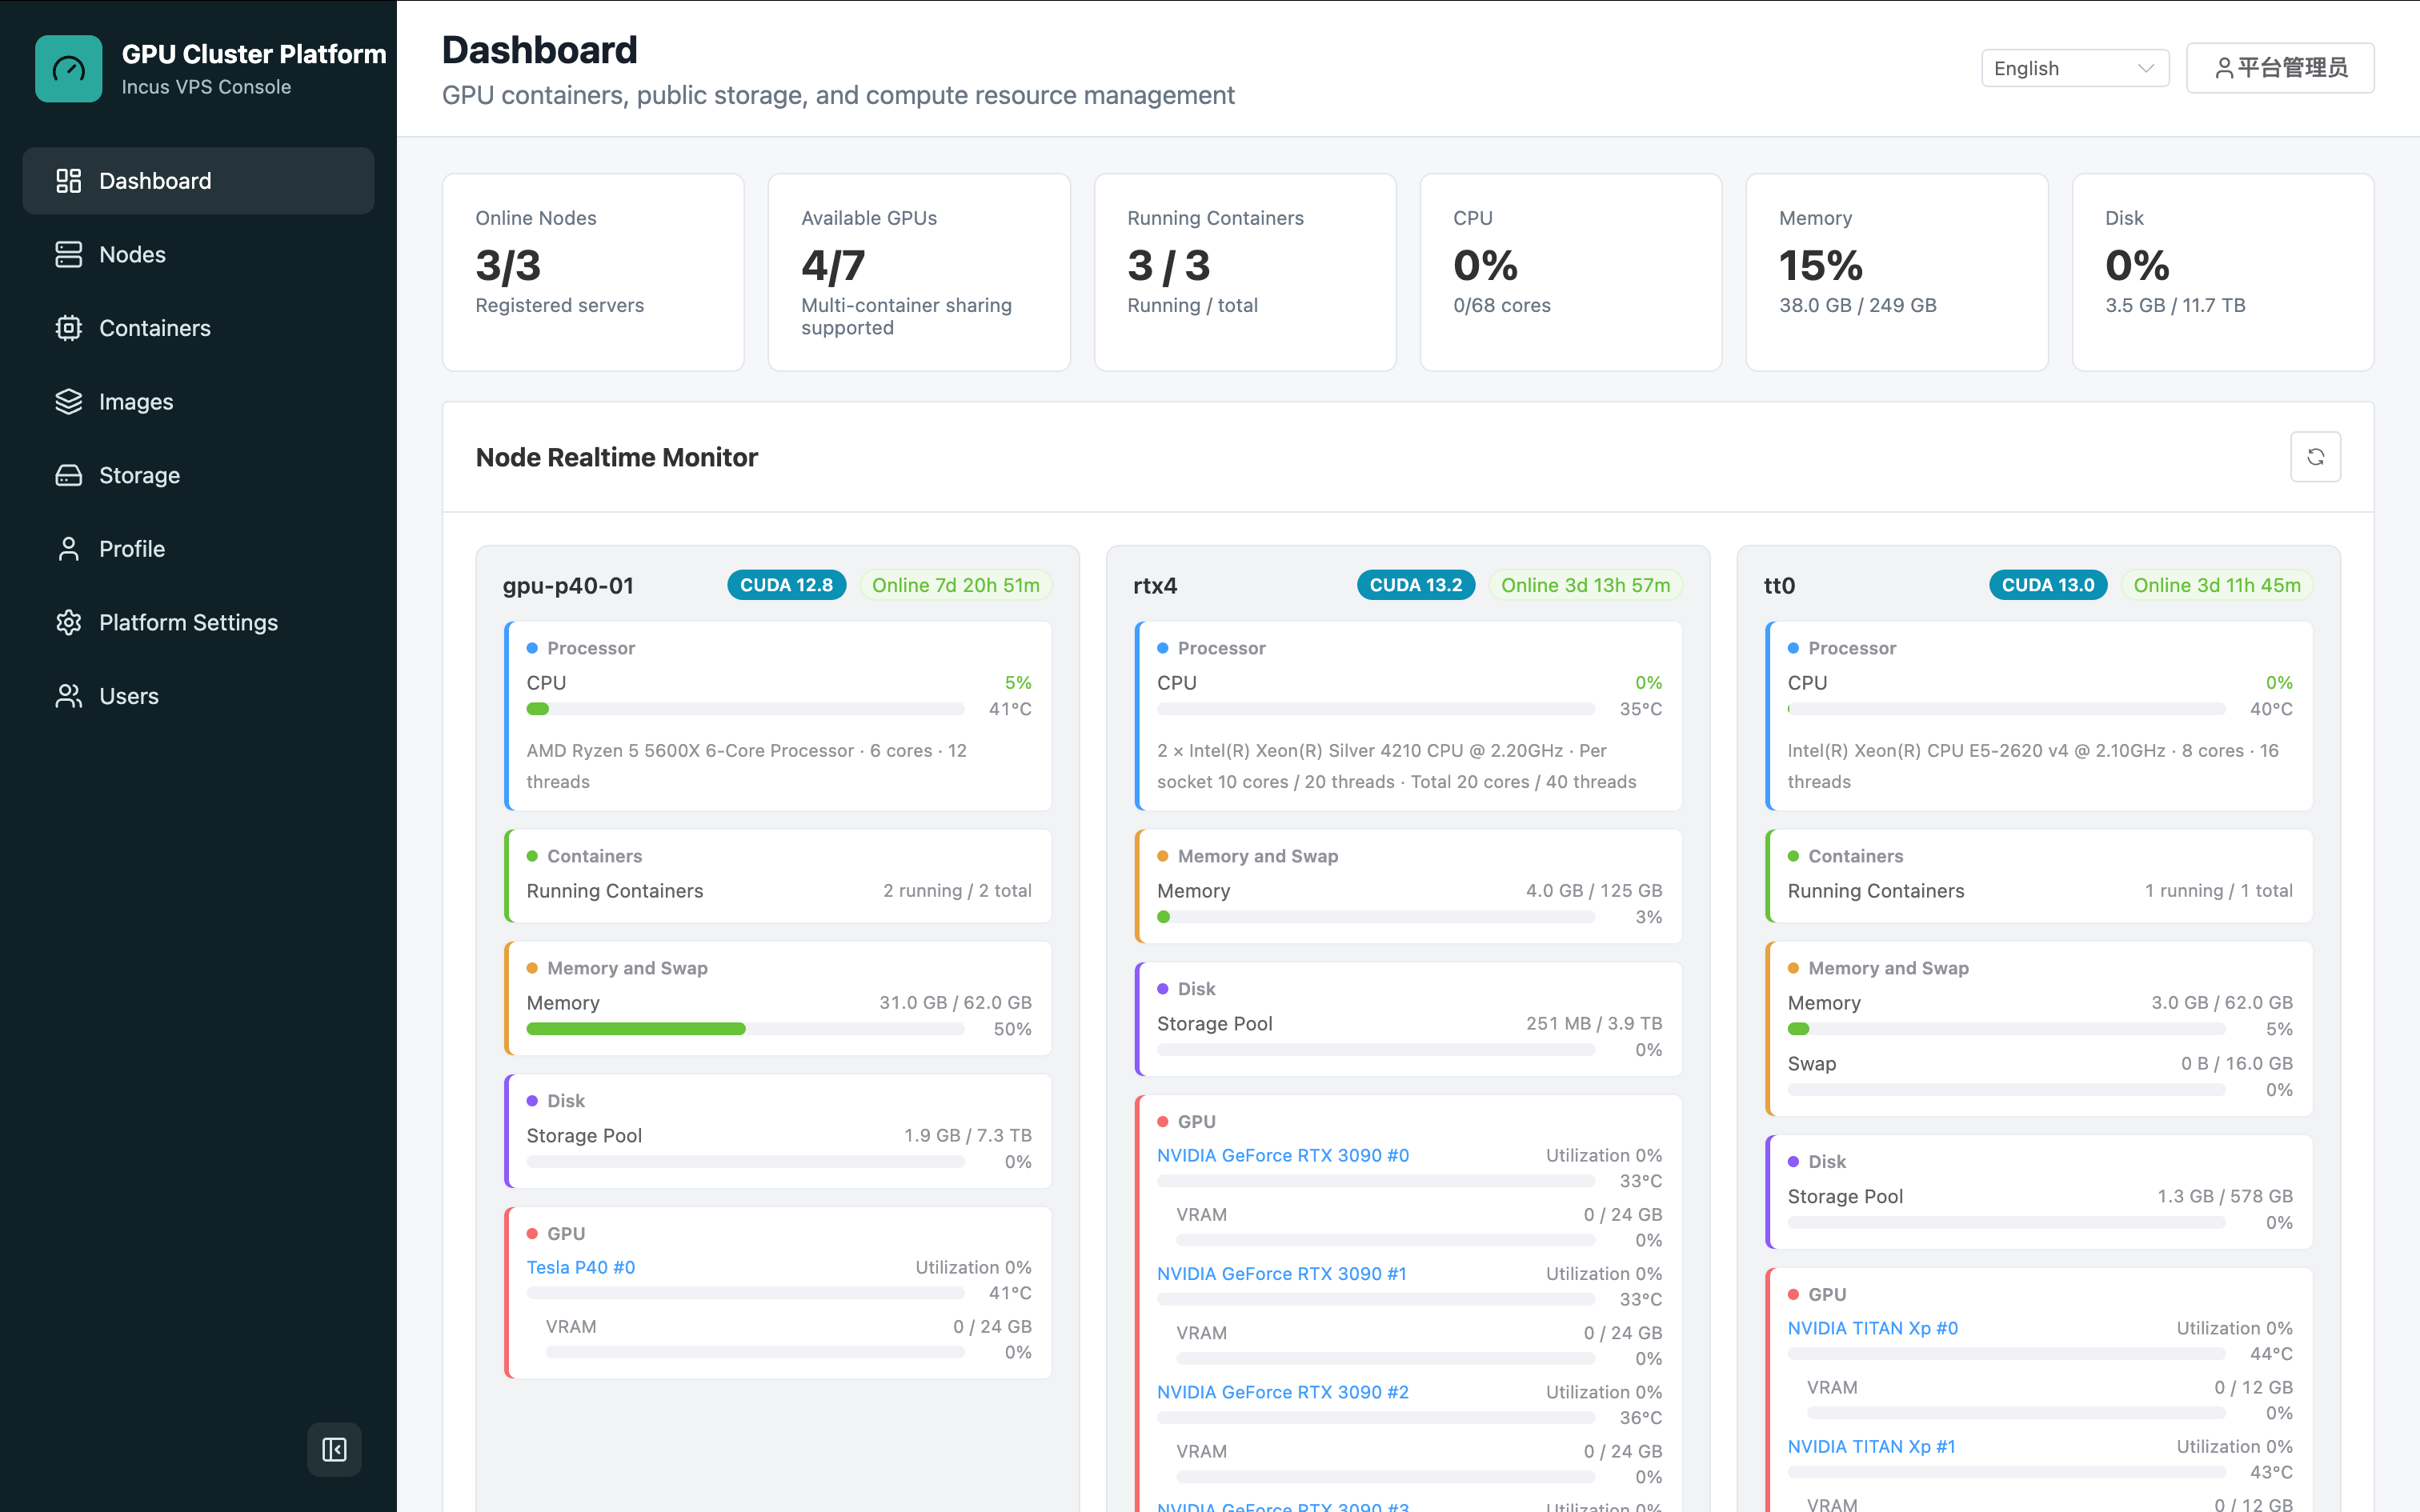Open the 平台管理员 user menu
The width and height of the screenshot is (2420, 1512).
pyautogui.click(x=2280, y=68)
